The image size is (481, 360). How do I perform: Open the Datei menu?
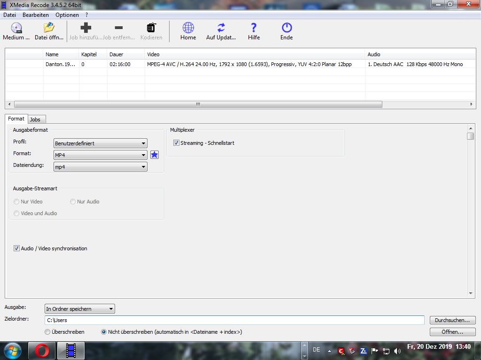[x=9, y=15]
